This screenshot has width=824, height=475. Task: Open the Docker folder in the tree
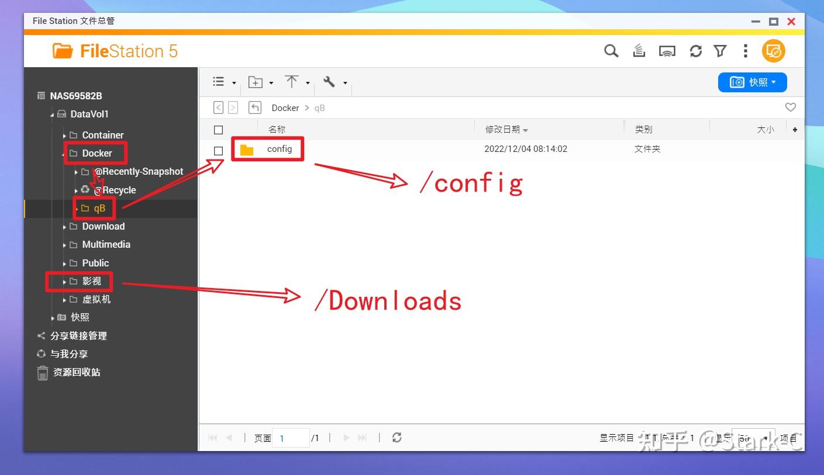[x=97, y=153]
